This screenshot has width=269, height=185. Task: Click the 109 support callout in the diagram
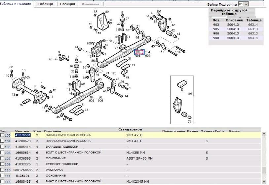pos(36,103)
